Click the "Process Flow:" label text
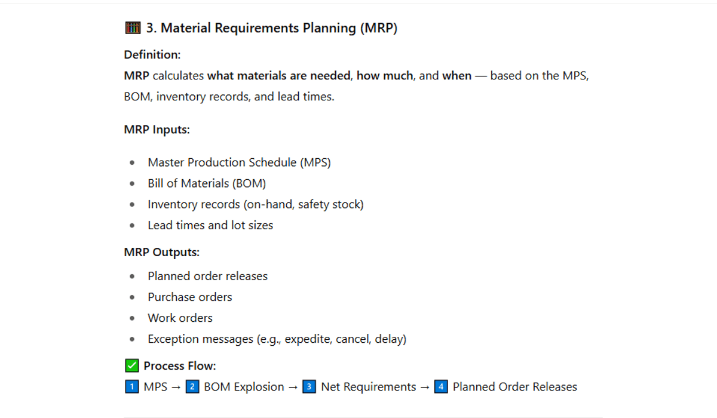This screenshot has width=717, height=418. tap(179, 365)
